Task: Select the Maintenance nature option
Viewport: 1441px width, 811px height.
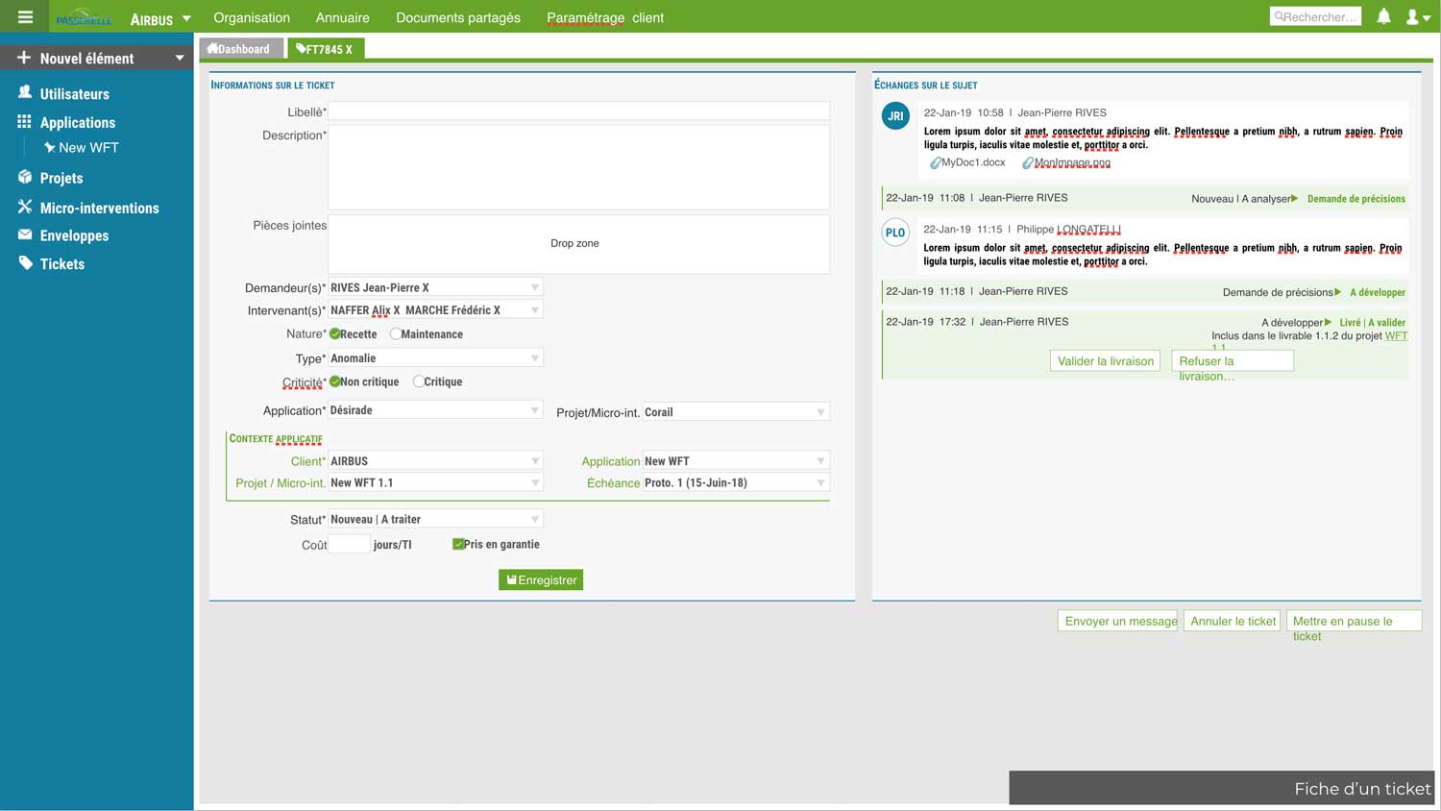Action: click(x=396, y=334)
